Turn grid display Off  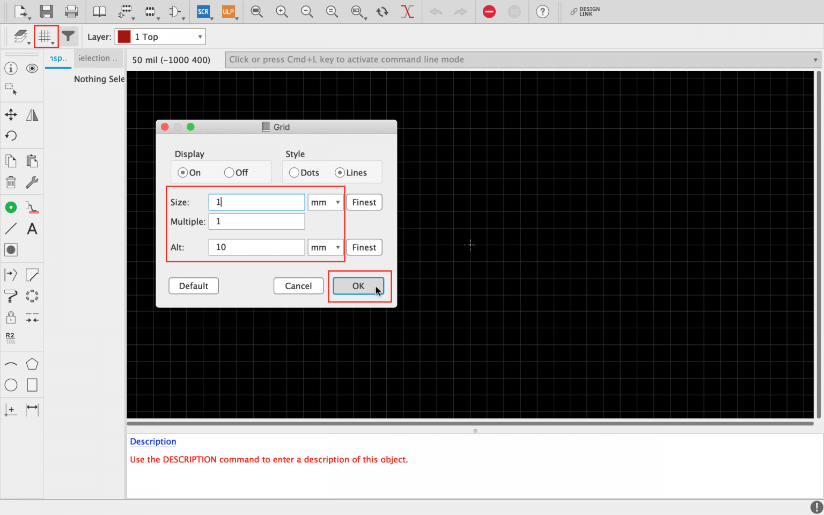[x=230, y=172]
